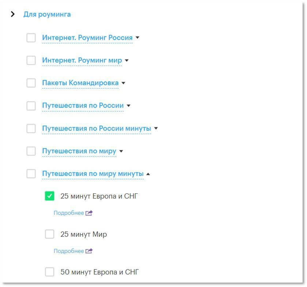
Task: Click the Путешествия по России label
Action: click(83, 105)
